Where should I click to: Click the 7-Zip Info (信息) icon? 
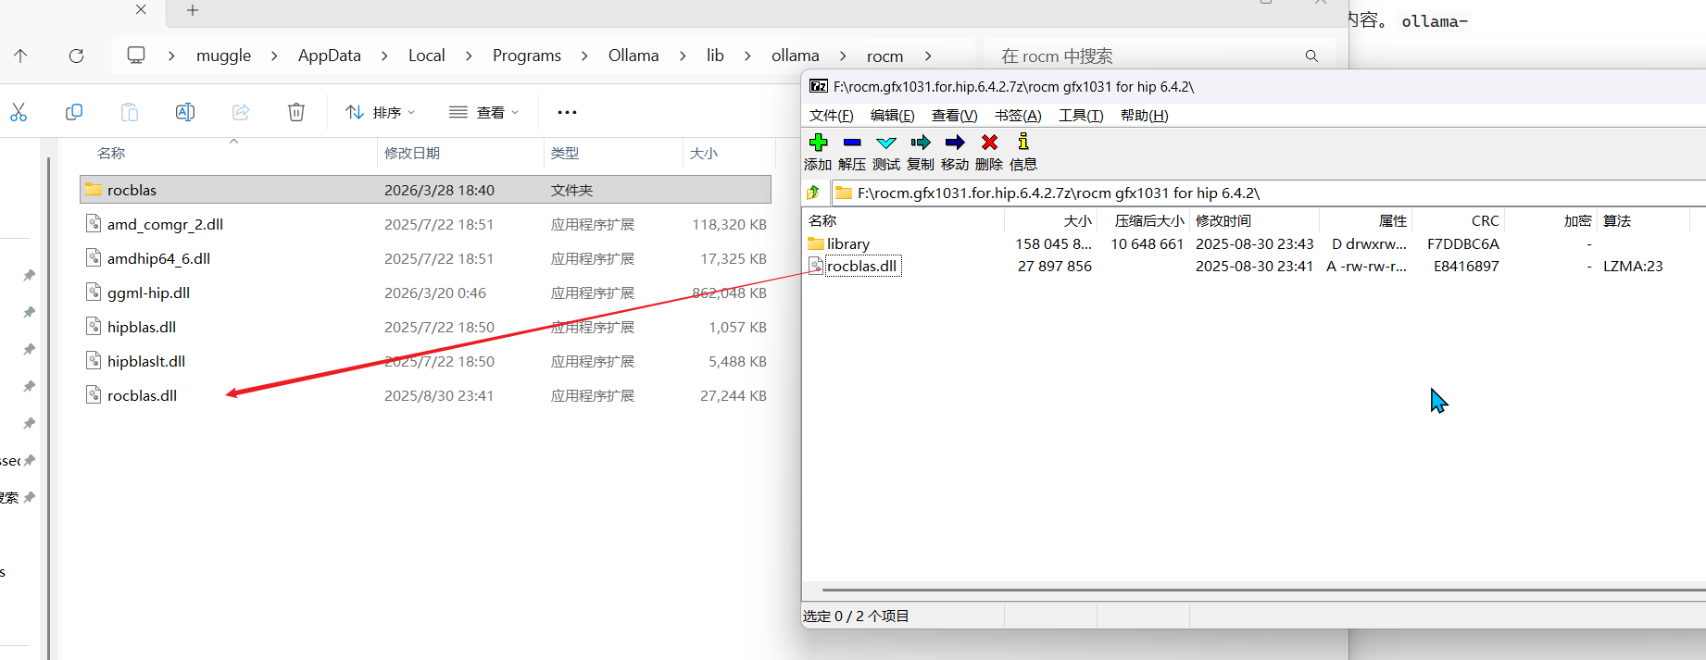tap(1023, 142)
